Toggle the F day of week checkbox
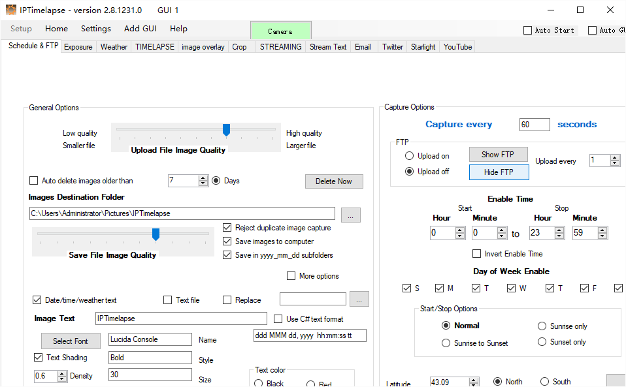This screenshot has width=626, height=387. (x=584, y=288)
